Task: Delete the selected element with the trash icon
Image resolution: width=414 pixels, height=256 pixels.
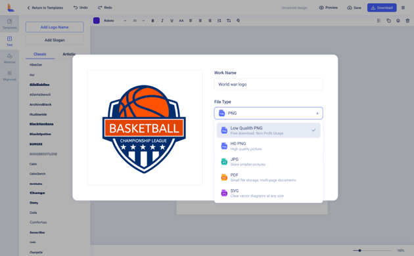Action: coord(407,20)
